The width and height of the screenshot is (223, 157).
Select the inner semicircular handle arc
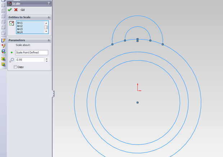[x=137, y=27]
